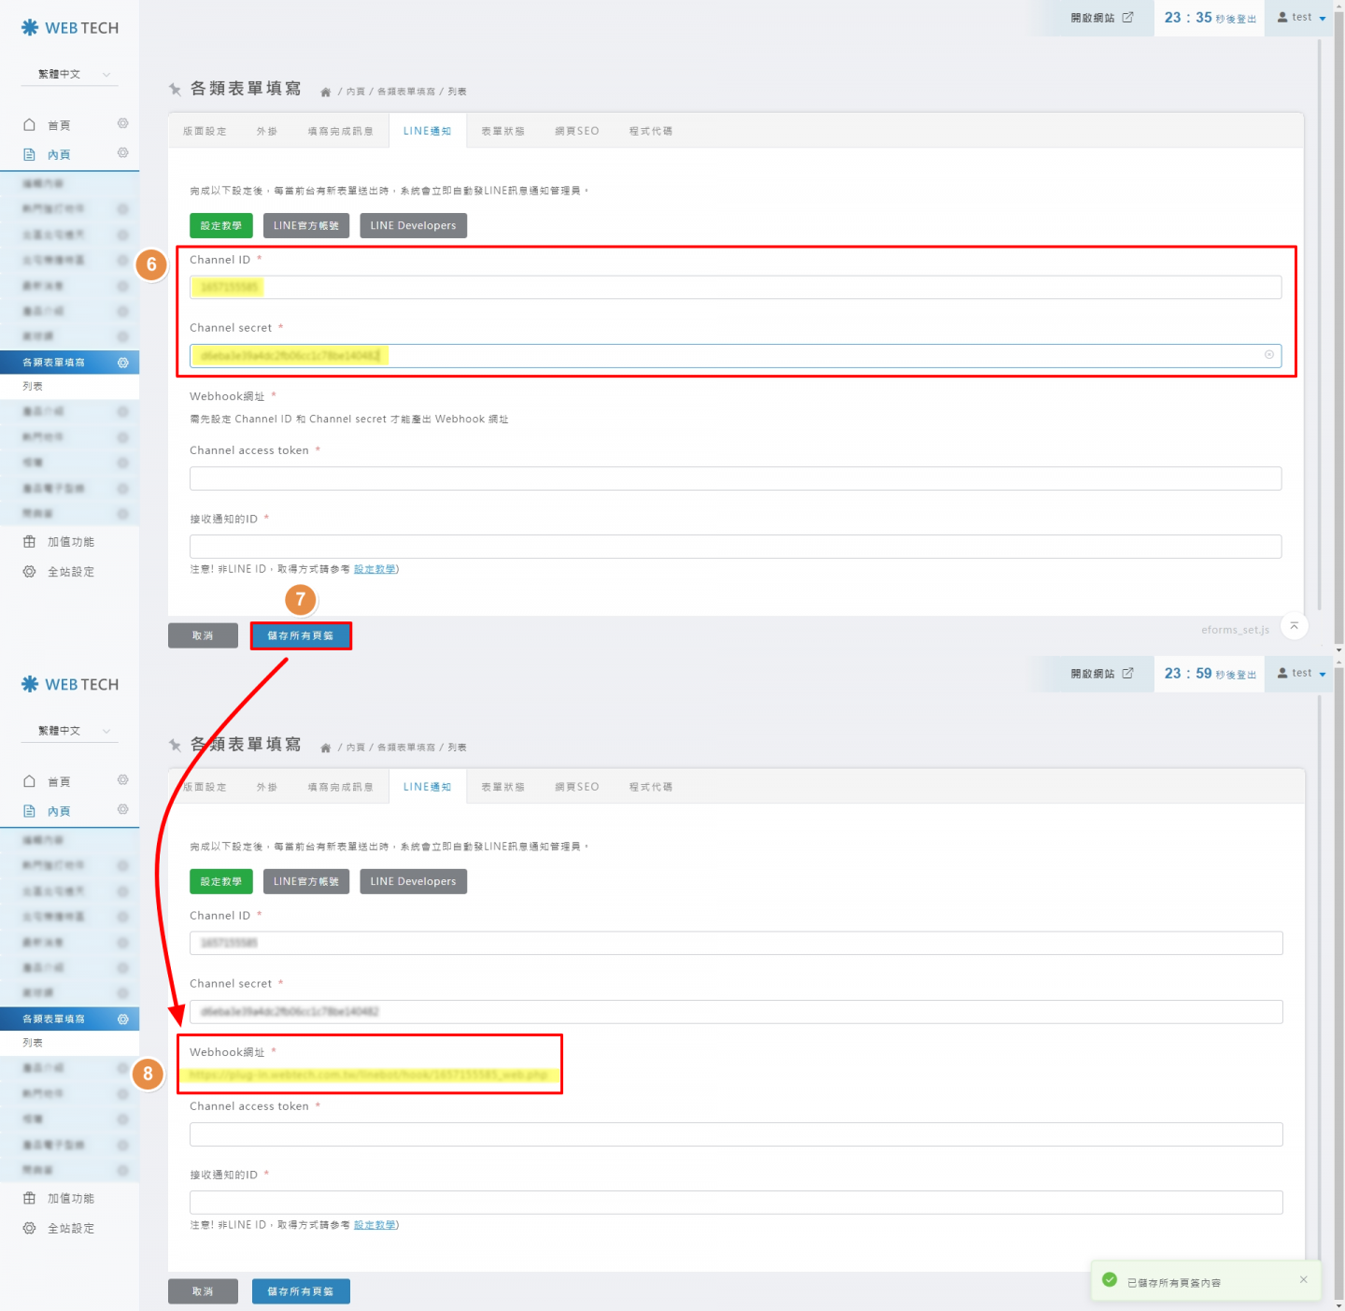The width and height of the screenshot is (1345, 1311).
Task: Click the LINE Developers button in the upper panel
Action: pos(413,225)
